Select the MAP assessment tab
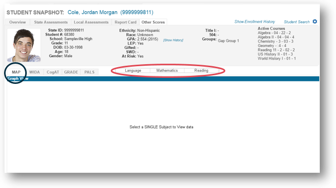Screen dimensions: 336x188 point(16,72)
